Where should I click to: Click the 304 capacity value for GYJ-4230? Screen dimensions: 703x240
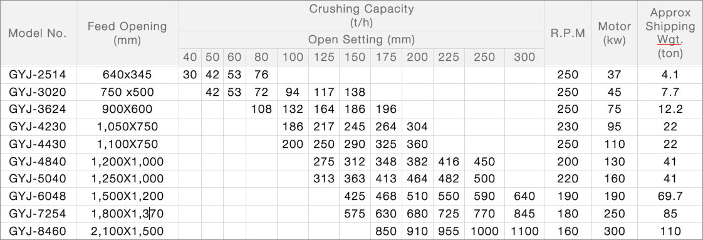pos(417,127)
